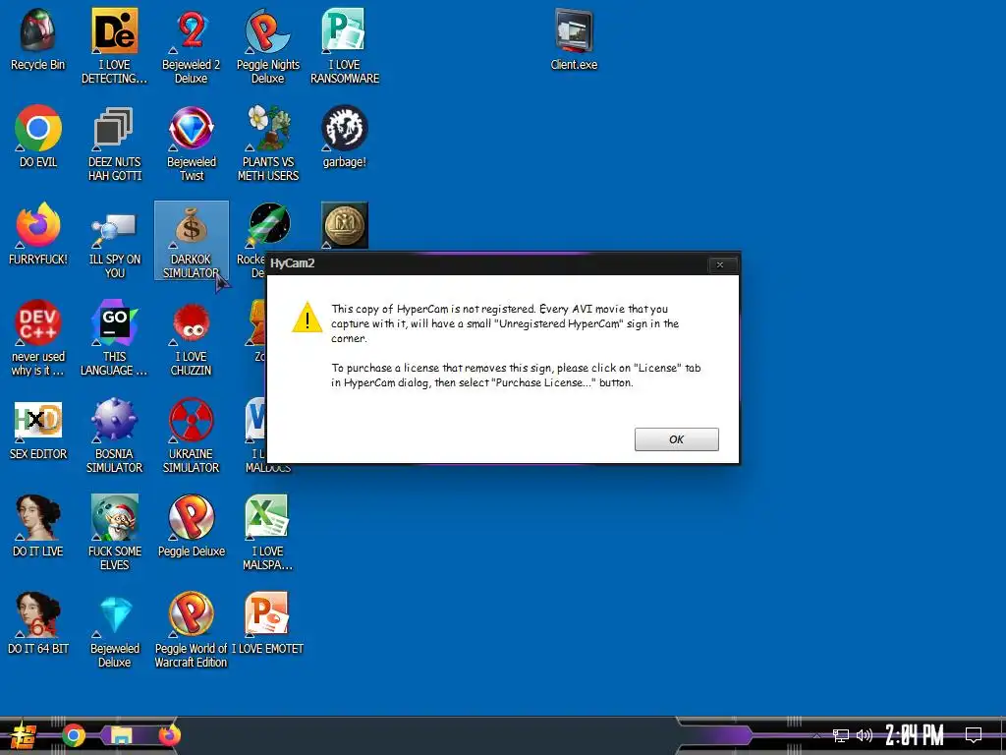Select the DO IT LIVE portrait icon
The width and height of the screenshot is (1006, 755).
click(x=38, y=525)
